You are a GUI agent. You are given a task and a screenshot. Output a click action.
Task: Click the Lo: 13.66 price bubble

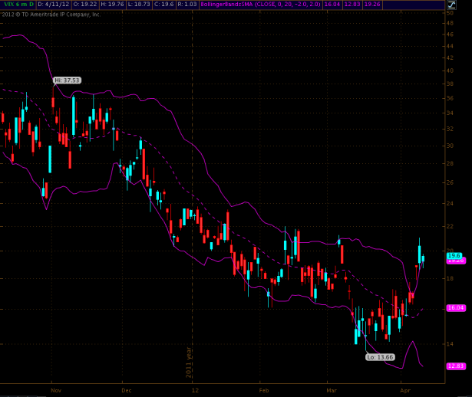pos(380,357)
